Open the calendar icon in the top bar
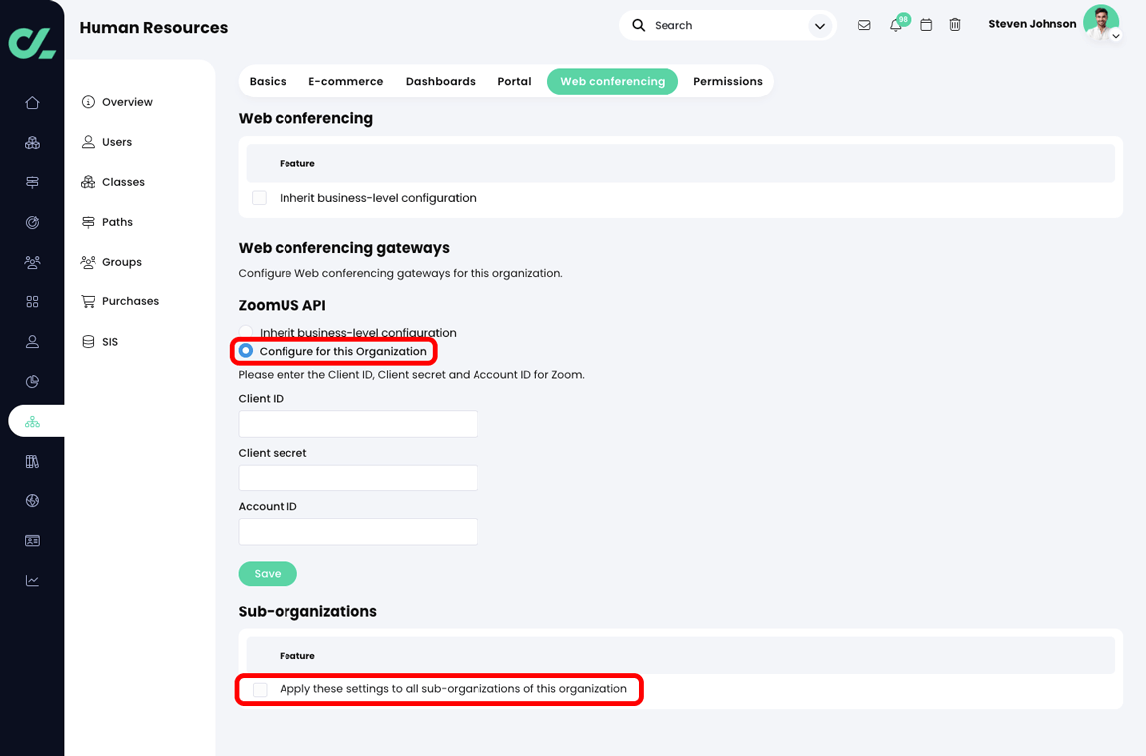Image resolution: width=1146 pixels, height=756 pixels. (x=926, y=25)
